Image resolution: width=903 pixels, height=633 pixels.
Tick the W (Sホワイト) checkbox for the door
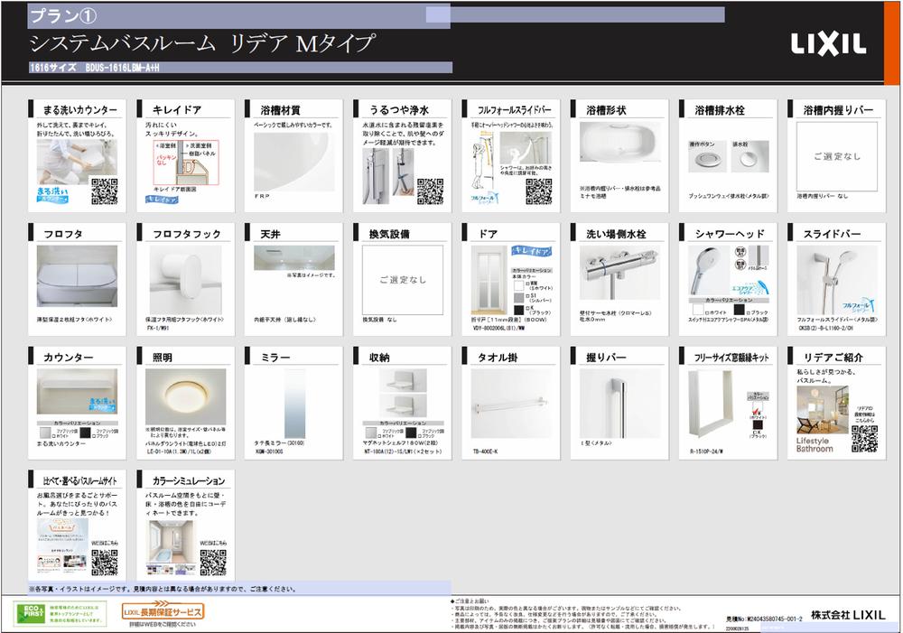[x=527, y=284]
